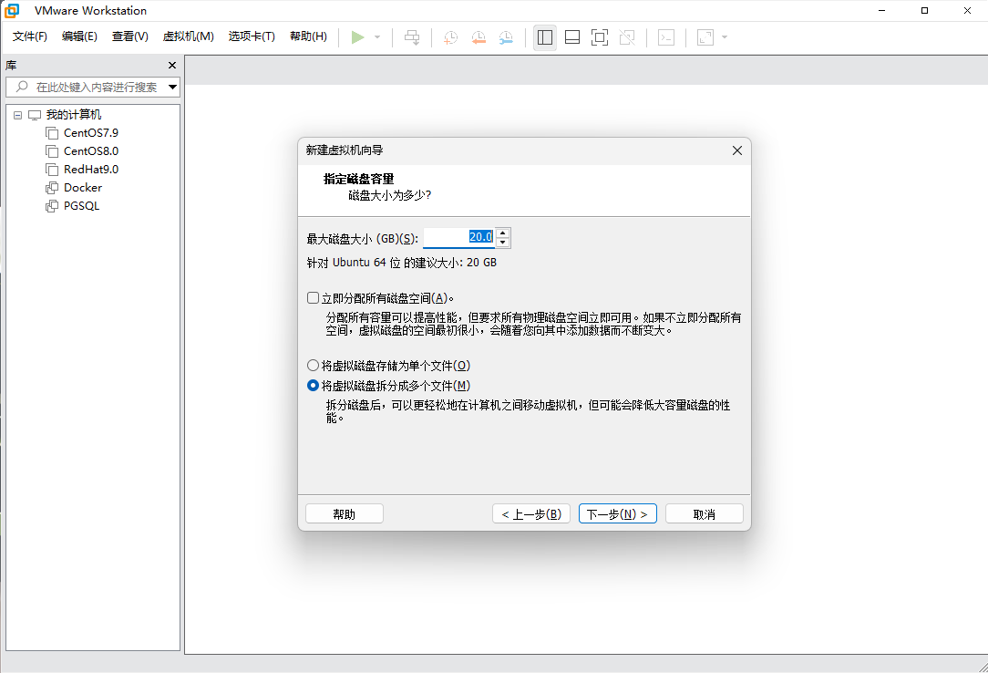Click the max disk size input field

coord(458,238)
